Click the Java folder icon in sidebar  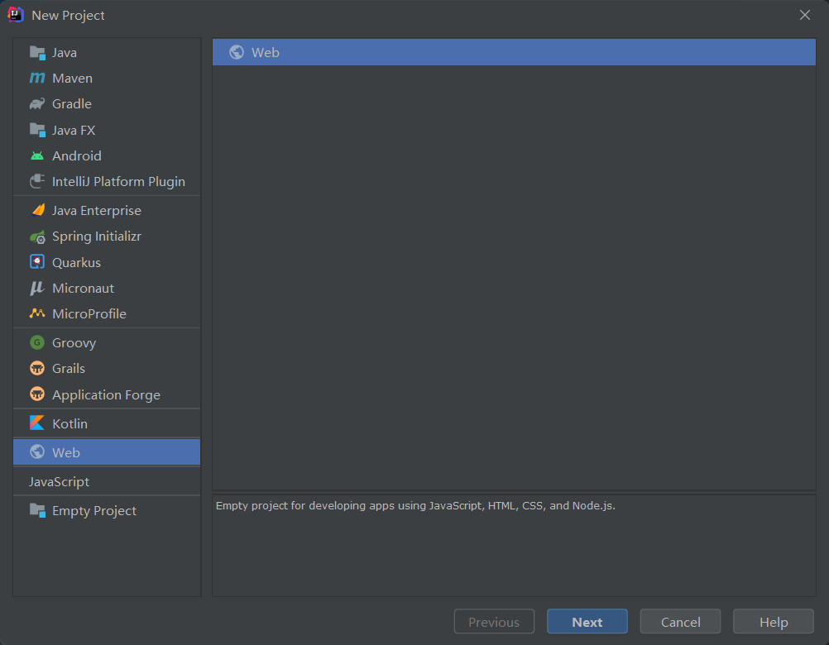(37, 53)
